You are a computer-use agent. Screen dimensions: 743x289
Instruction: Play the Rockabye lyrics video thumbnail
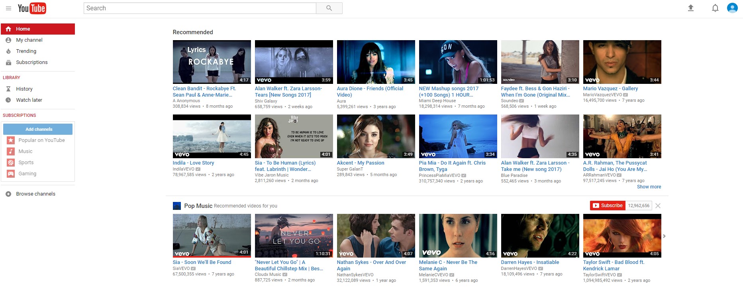pos(212,62)
